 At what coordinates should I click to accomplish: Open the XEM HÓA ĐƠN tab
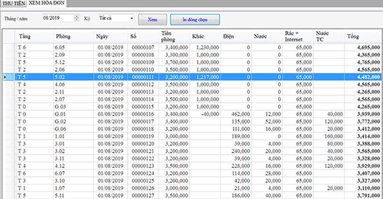pos(46,3)
